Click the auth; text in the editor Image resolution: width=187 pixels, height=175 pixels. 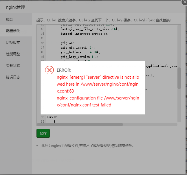pyautogui.click(x=150, y=75)
